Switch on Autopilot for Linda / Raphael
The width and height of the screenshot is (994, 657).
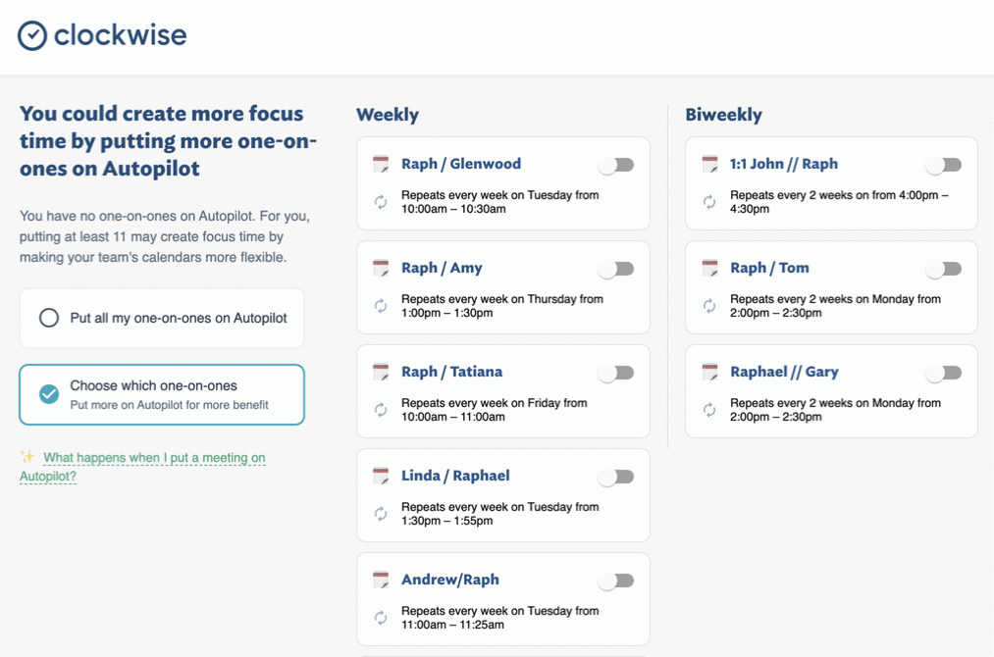616,477
